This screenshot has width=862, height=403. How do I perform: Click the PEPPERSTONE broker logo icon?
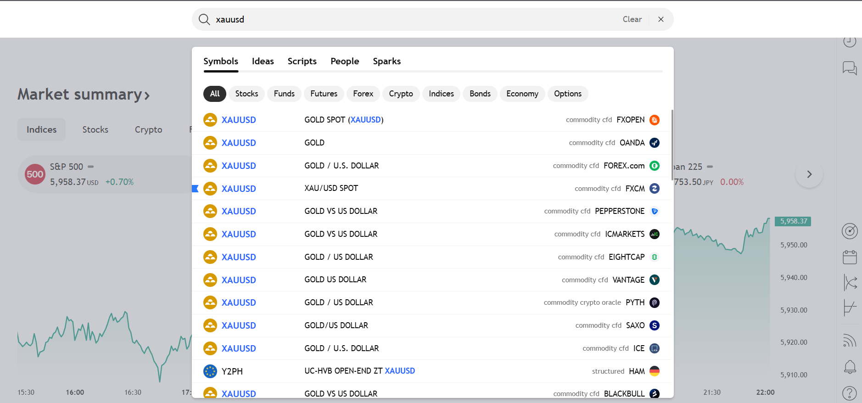[655, 211]
